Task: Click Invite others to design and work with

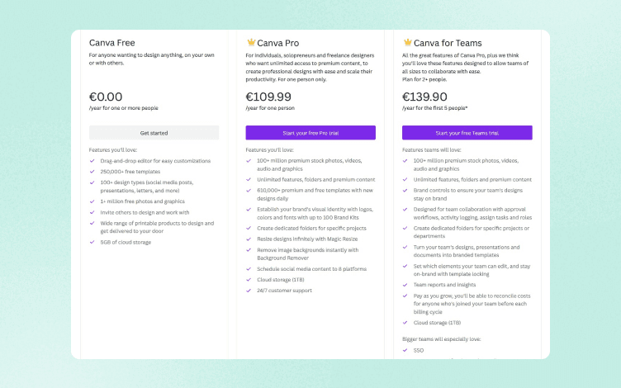Action: 145,212
